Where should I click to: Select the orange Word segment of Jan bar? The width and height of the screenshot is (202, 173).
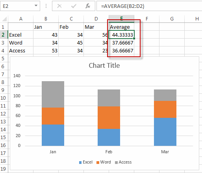click(53, 116)
